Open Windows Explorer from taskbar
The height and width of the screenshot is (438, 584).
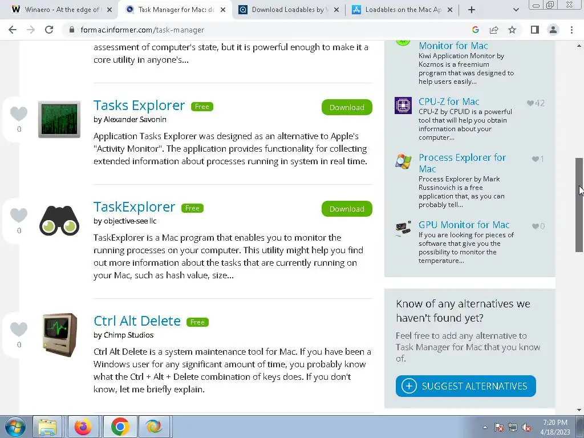coord(47,427)
